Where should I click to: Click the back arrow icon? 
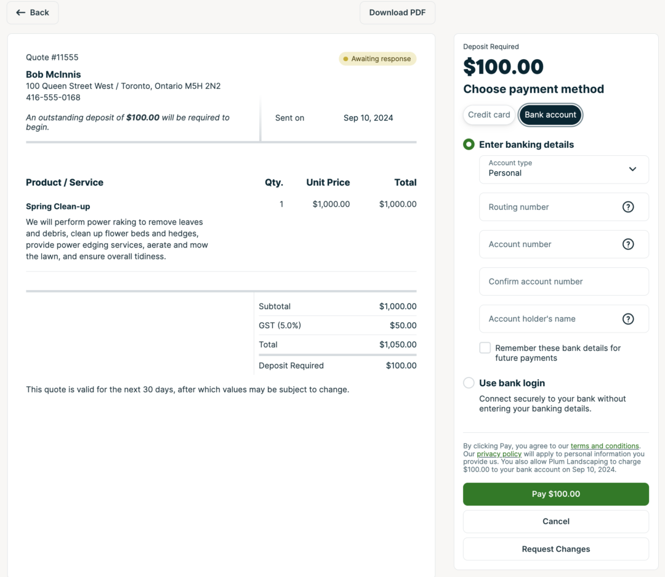[x=18, y=12]
